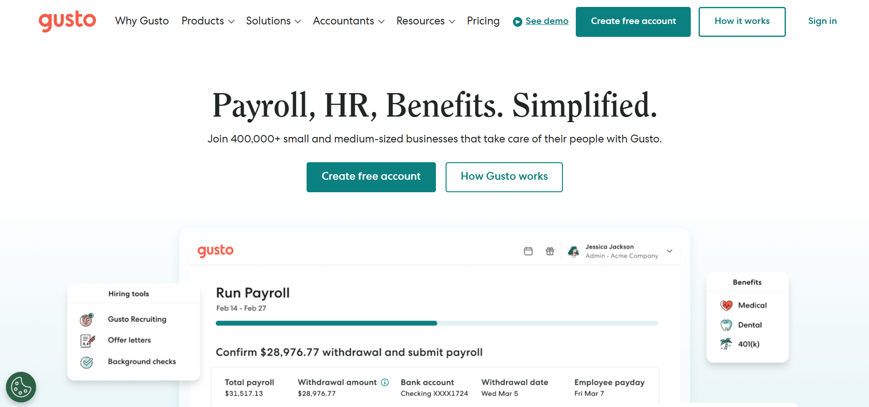The width and height of the screenshot is (869, 407).
Task: Click the Wed Mar 5 withdrawal date
Action: pyautogui.click(x=500, y=394)
